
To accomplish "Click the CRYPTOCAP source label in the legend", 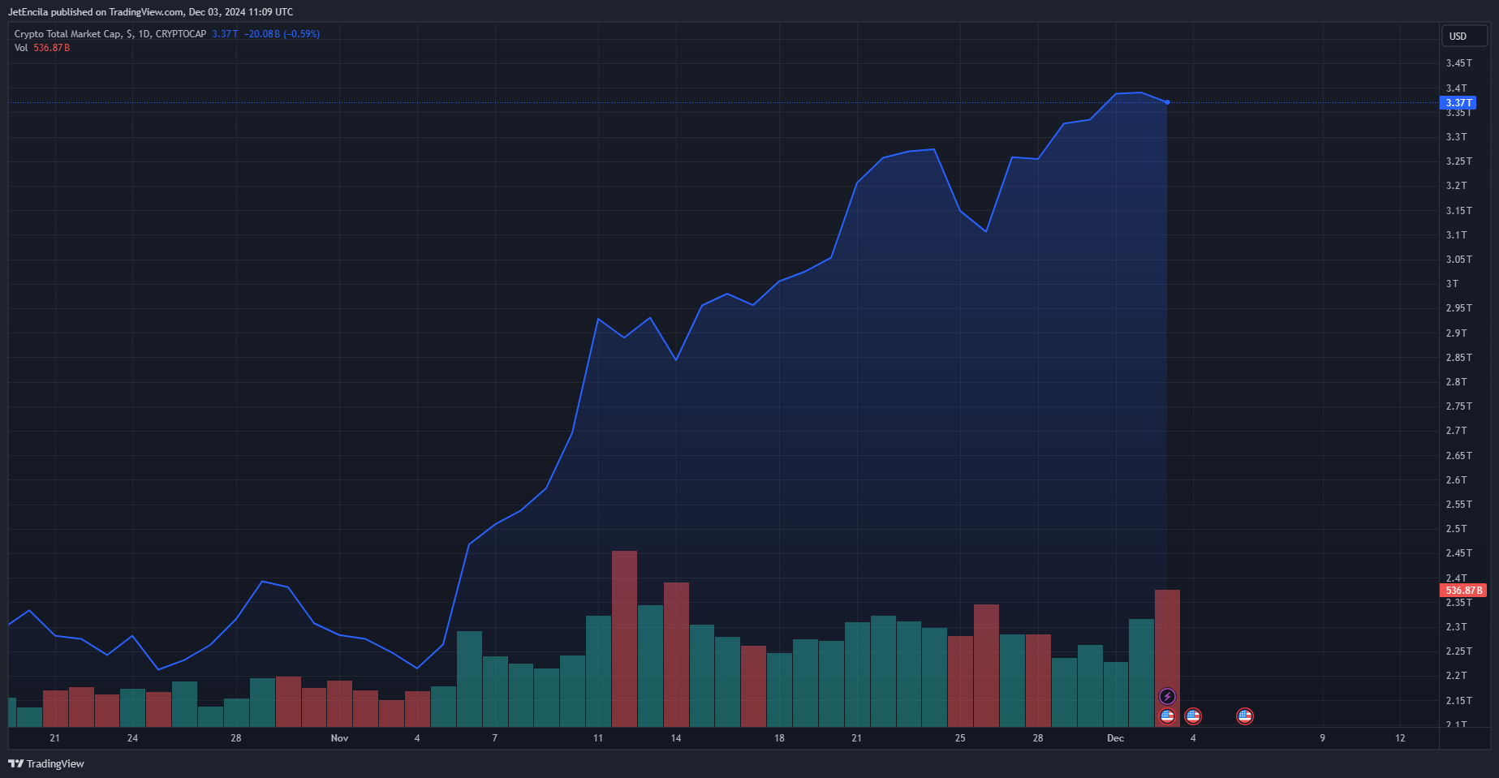I will coord(181,34).
